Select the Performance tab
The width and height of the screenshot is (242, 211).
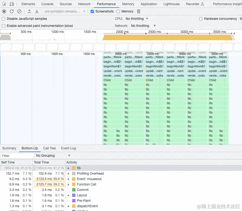click(106, 4)
